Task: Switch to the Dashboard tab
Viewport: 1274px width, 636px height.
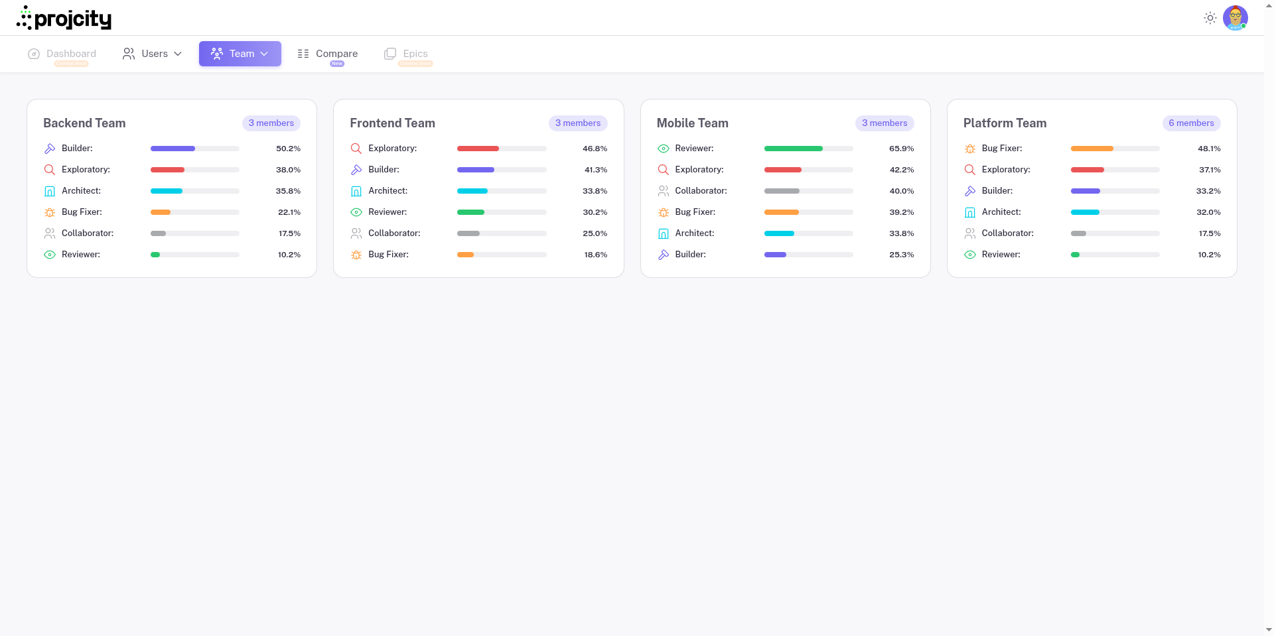Action: (62, 53)
